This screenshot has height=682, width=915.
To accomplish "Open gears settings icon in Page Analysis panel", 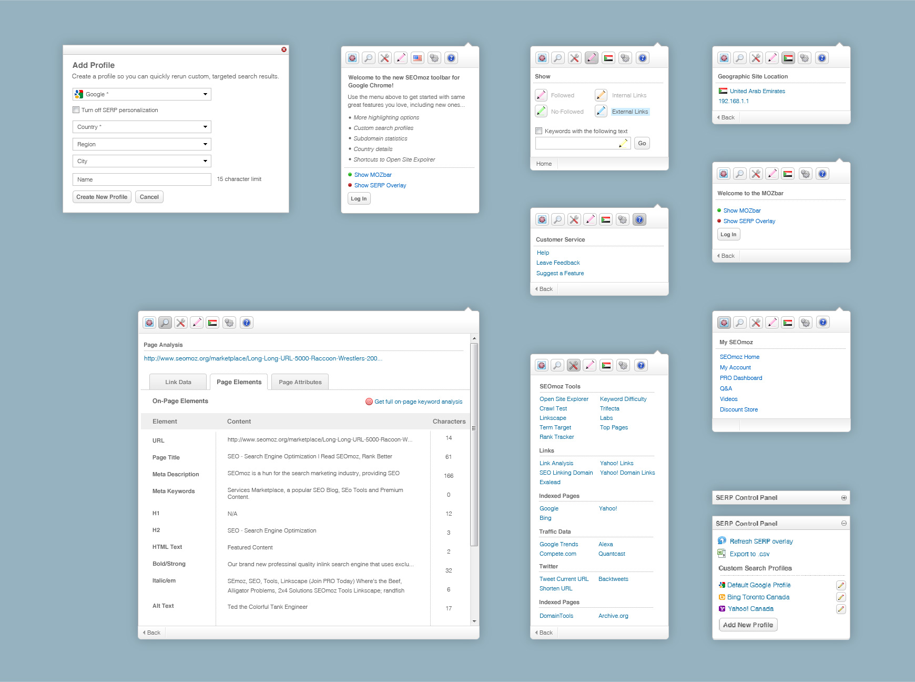I will click(229, 323).
